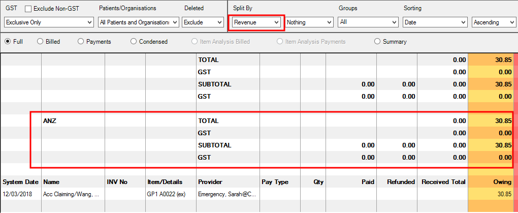Select the Full report radio button
518x213 pixels.
tap(7, 42)
